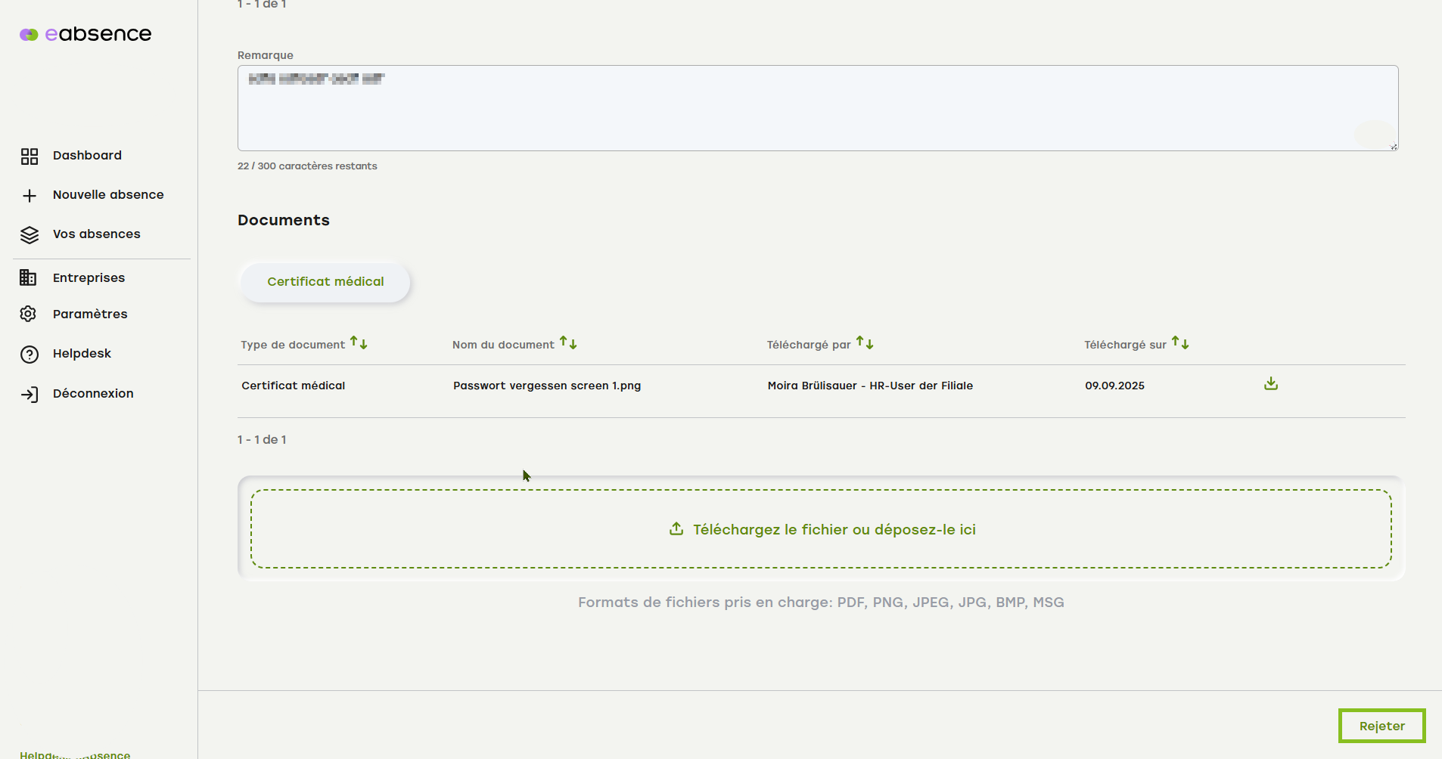Sort by Type de document column

point(359,344)
